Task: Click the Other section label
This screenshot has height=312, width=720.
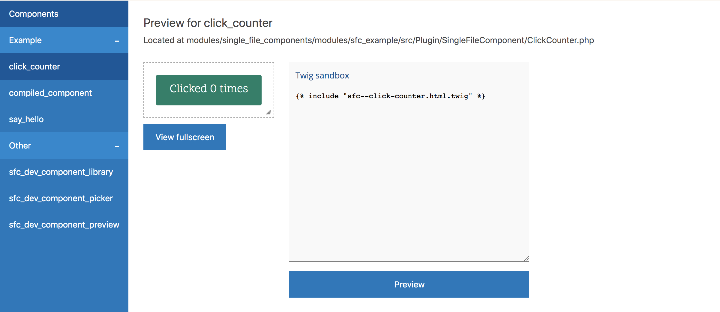Action: [x=19, y=146]
